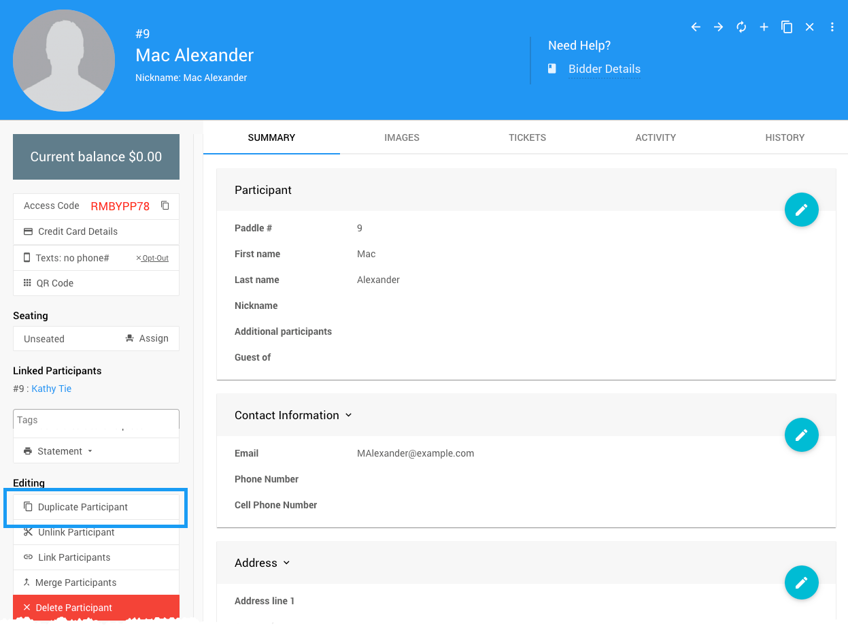Opt out of text messages
Screen dimensions: 848x641
pos(153,259)
